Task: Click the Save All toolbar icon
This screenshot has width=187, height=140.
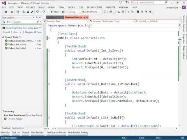Action: [x=32, y=12]
